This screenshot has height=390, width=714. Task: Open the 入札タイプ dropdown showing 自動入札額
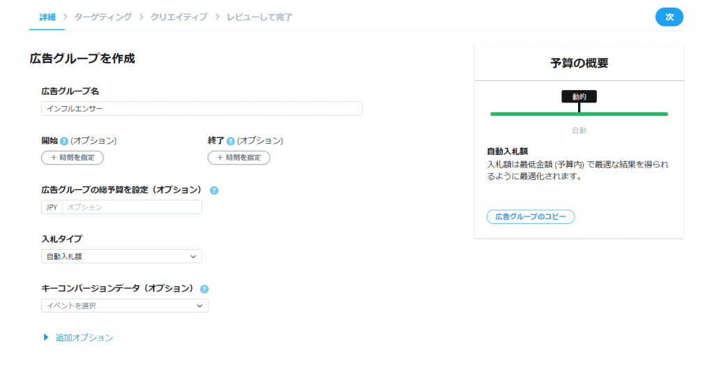click(121, 257)
